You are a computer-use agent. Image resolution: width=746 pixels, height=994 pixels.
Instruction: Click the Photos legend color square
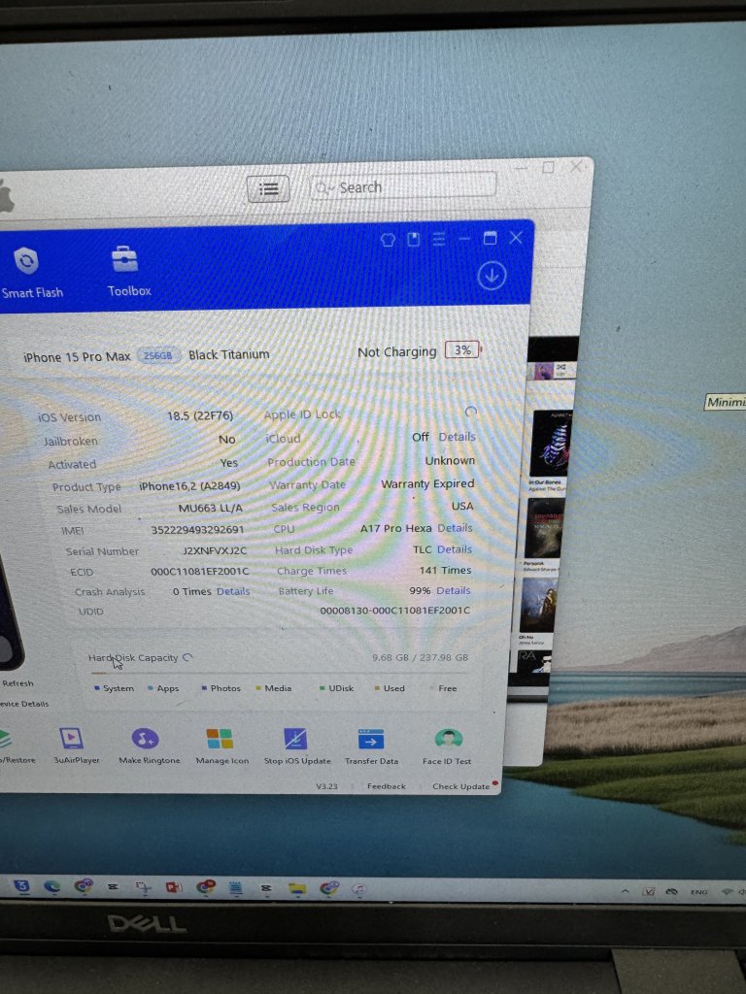204,688
